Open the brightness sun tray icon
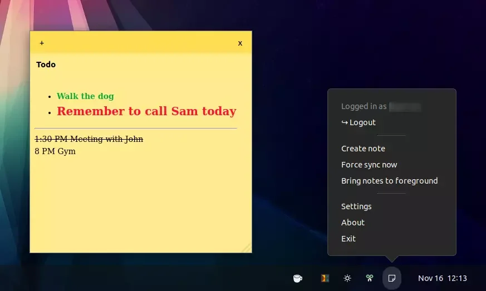The height and width of the screenshot is (291, 486). tap(347, 278)
